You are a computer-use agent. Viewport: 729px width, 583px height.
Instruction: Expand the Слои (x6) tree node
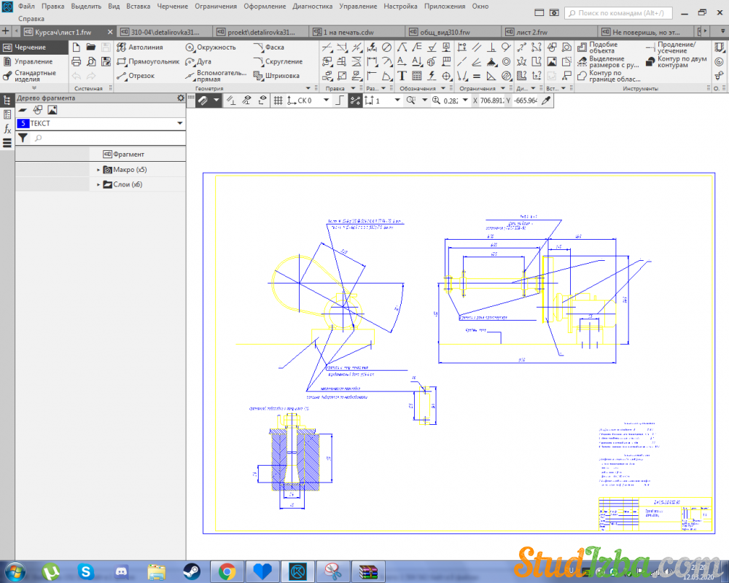pyautogui.click(x=98, y=185)
